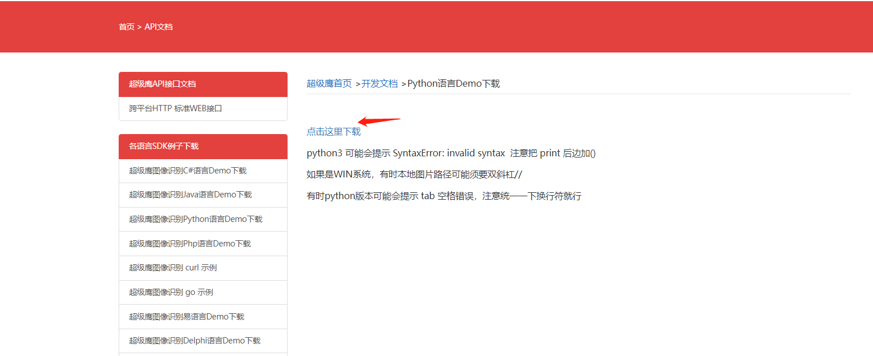Image resolution: width=873 pixels, height=356 pixels.
Task: Open 超级鹰图像识别Php语言Demo下载
Action: click(203, 244)
